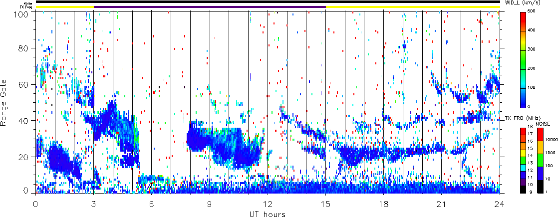Click the x-axis tick label '6'

[x=152, y=204]
